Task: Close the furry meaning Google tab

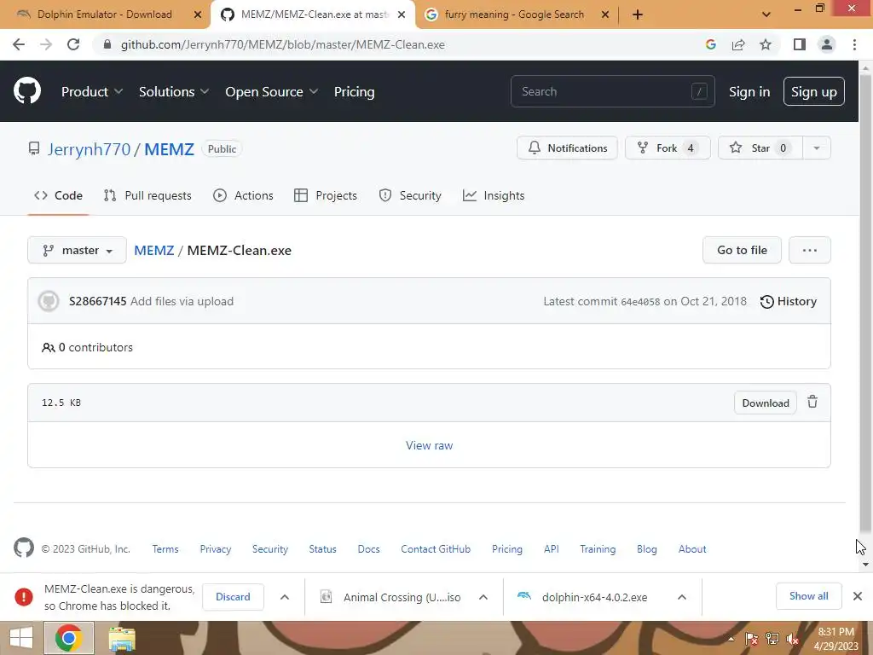Action: (x=605, y=14)
